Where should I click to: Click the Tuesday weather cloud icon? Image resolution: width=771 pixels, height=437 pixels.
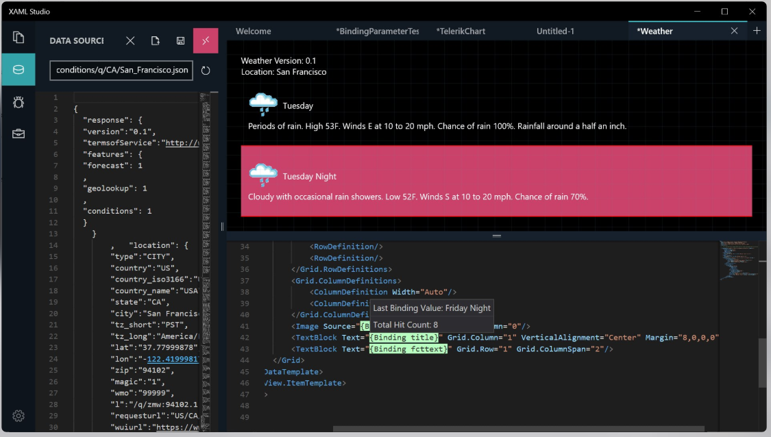263,104
